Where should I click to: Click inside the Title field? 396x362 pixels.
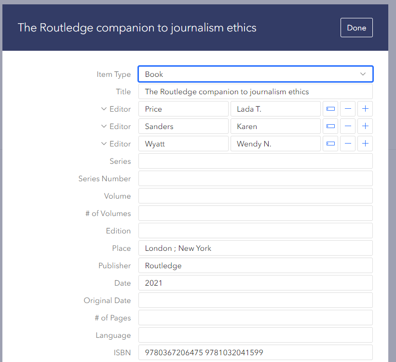pyautogui.click(x=255, y=91)
